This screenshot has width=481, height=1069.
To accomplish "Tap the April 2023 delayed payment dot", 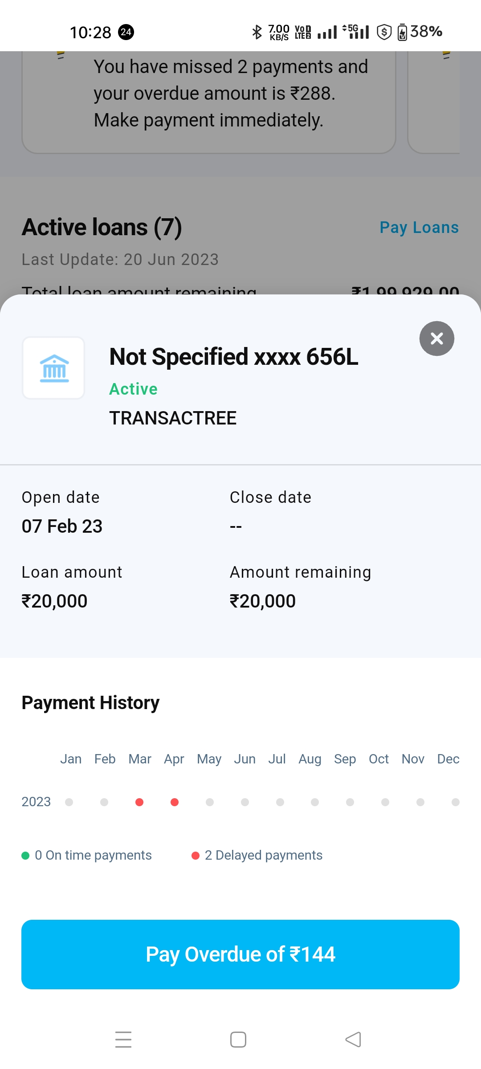I will [175, 802].
